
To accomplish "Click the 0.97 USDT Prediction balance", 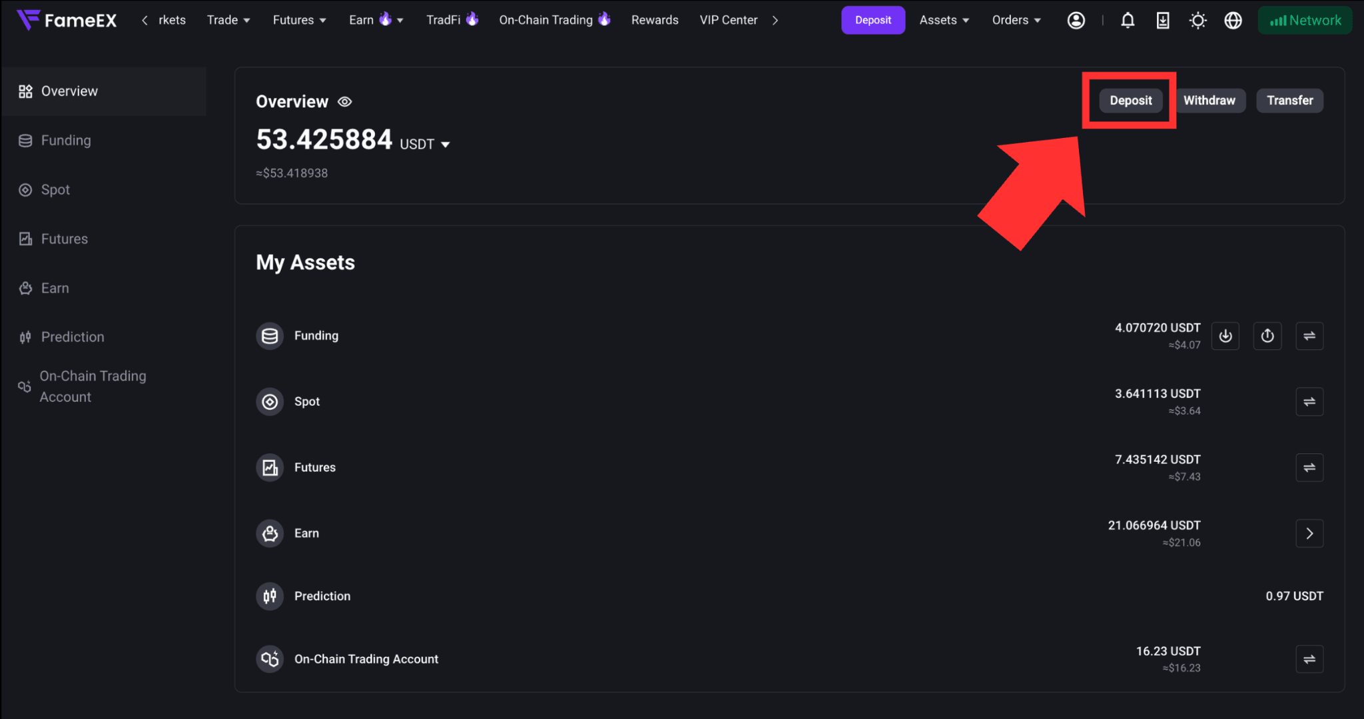I will tap(1294, 596).
